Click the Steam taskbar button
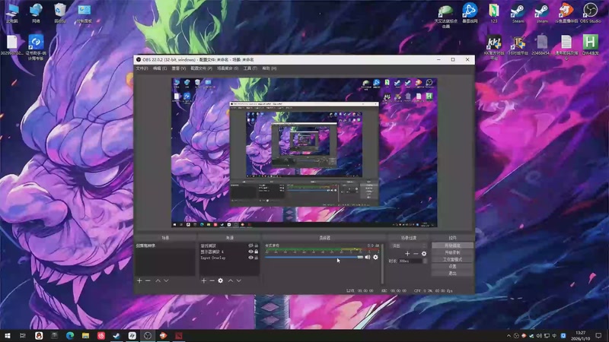 116,335
